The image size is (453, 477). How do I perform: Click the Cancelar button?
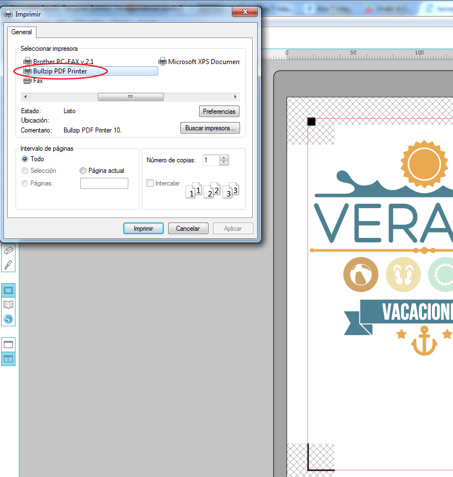pos(188,229)
